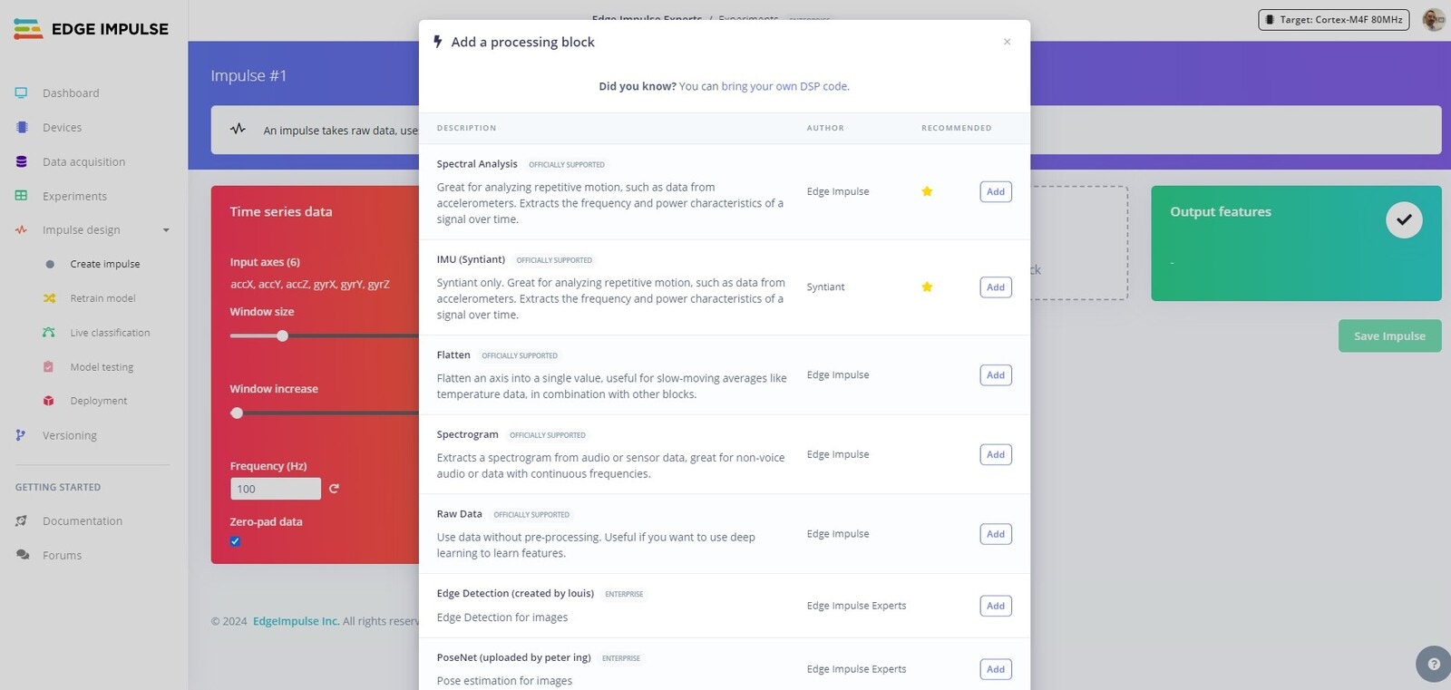The image size is (1451, 690).
Task: Open Live classification page
Action: pos(110,333)
